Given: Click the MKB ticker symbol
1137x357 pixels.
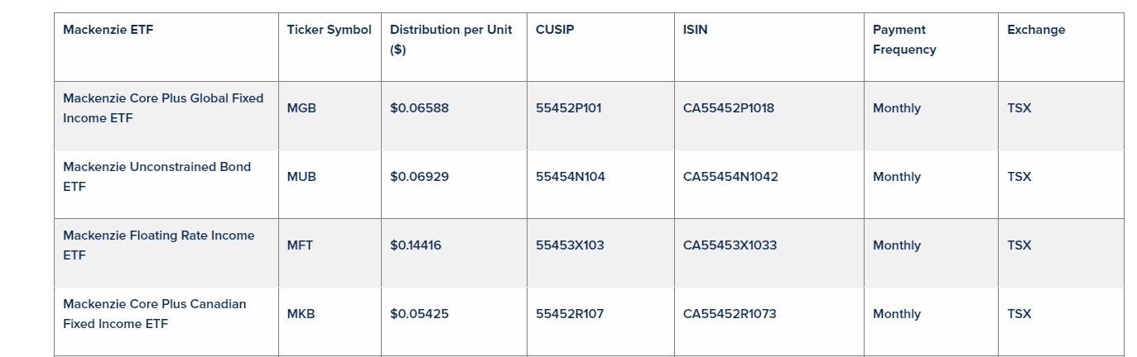Looking at the screenshot, I should [301, 314].
